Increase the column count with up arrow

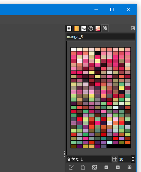(x=133, y=157)
